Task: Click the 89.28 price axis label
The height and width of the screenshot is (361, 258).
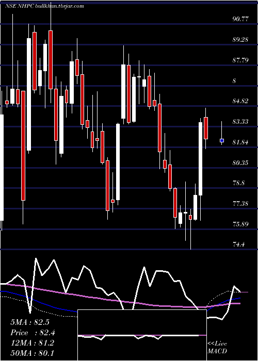Action: coord(240,40)
